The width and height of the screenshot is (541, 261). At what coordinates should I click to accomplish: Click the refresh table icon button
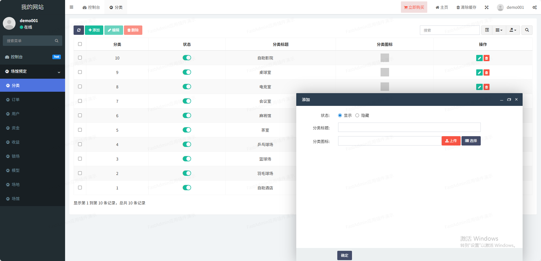(79, 30)
